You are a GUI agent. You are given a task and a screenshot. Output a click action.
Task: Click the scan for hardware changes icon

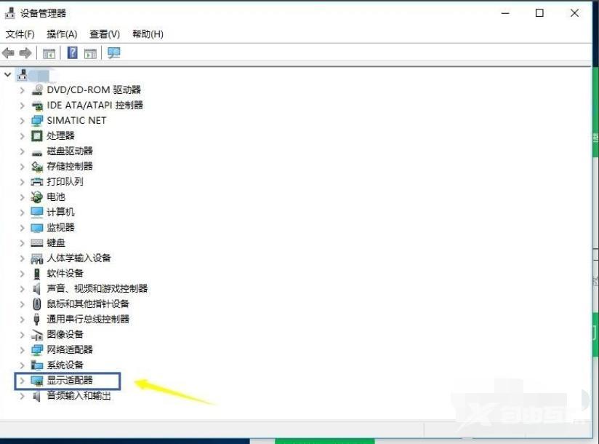pyautogui.click(x=113, y=52)
